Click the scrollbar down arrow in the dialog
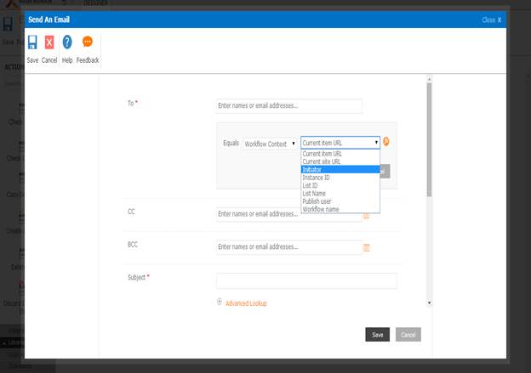Image resolution: width=531 pixels, height=373 pixels. pos(429,302)
